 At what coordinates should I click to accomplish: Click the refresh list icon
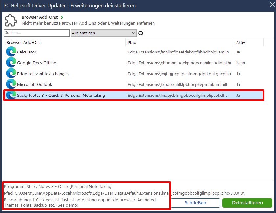(141, 33)
